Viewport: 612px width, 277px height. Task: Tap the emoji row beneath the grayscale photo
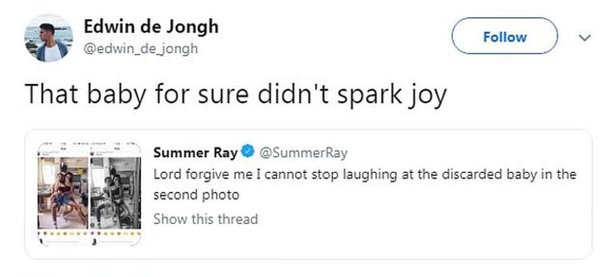(x=115, y=234)
